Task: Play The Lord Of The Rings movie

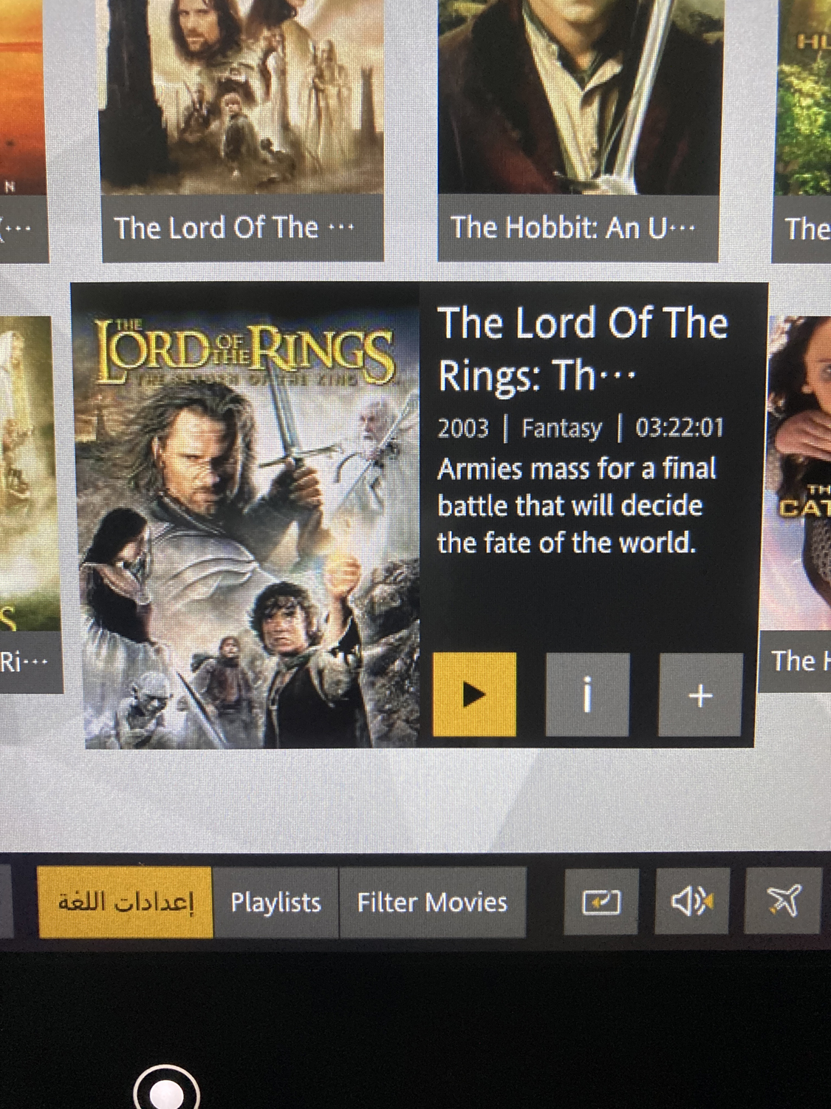Action: [x=473, y=694]
